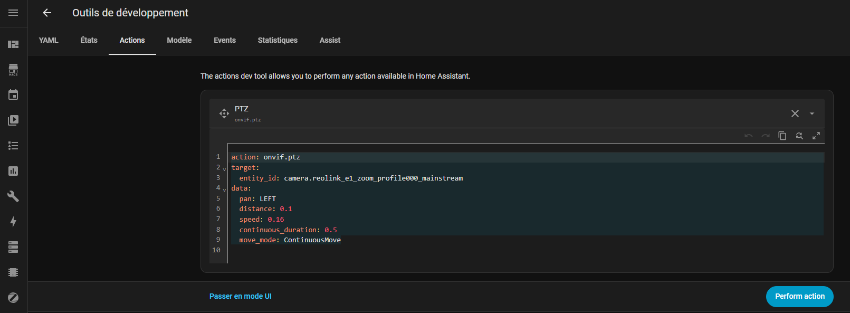Switch to the États tab
The image size is (850, 313).
pyautogui.click(x=89, y=40)
